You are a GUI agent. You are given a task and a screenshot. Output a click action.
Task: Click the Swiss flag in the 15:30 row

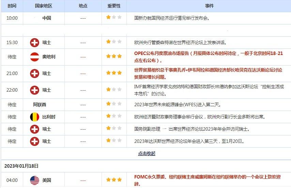[34, 42]
